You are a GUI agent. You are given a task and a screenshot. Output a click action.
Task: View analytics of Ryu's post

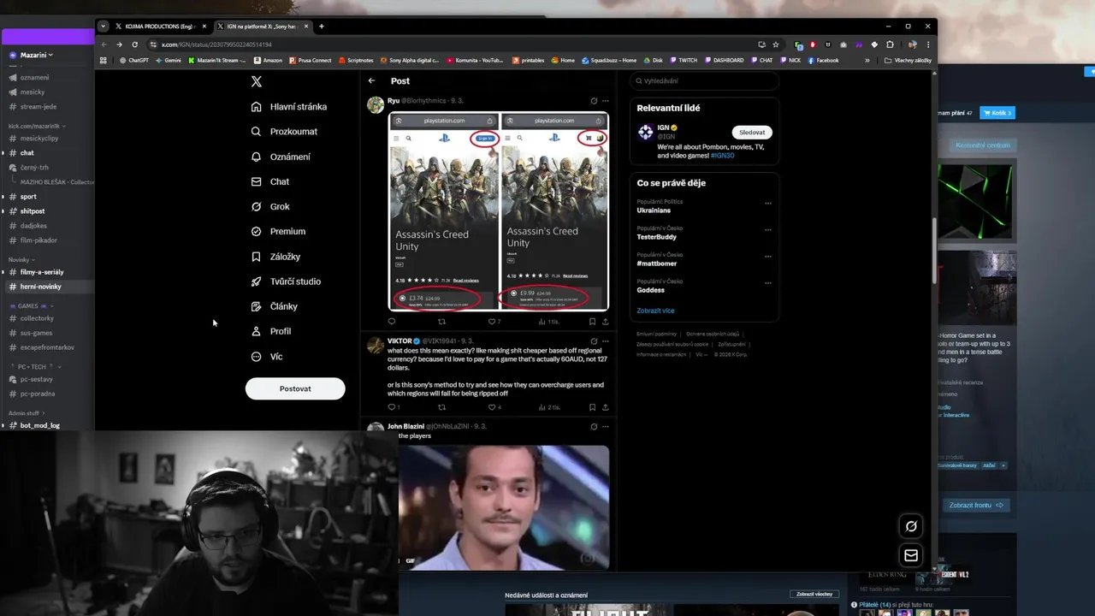pyautogui.click(x=548, y=322)
